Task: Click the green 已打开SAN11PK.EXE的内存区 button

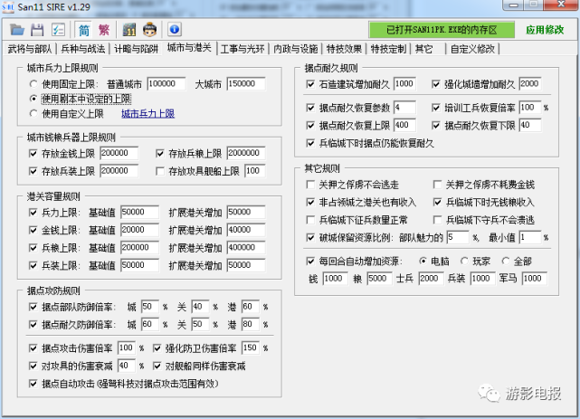Action: coord(442,30)
